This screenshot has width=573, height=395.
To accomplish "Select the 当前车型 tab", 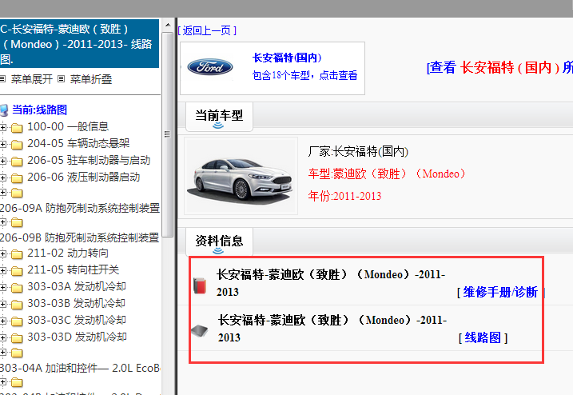I will (219, 117).
